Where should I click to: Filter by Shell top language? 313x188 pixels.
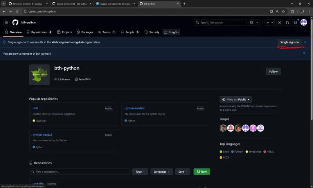coord(224,152)
